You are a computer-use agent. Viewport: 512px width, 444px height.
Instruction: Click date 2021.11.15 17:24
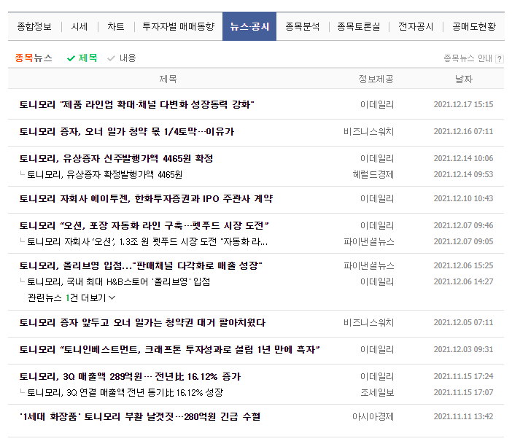click(x=463, y=376)
